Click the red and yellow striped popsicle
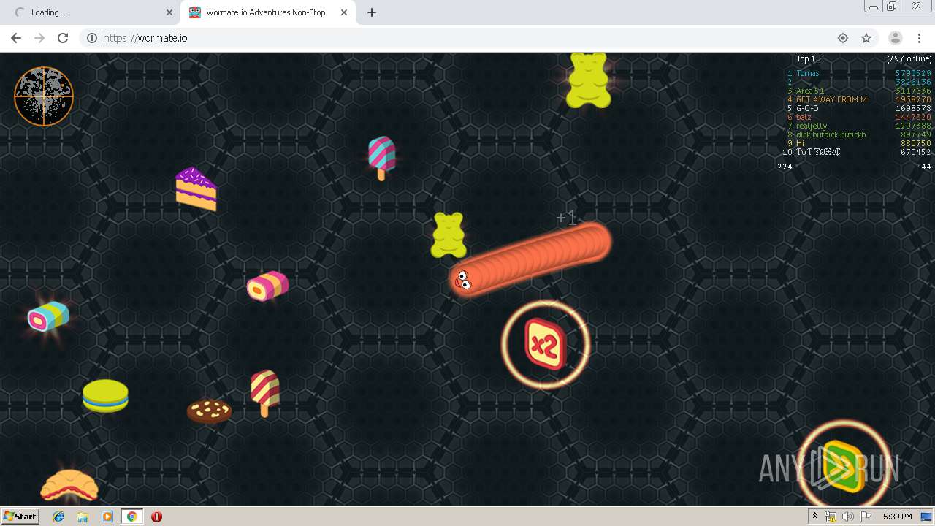Image resolution: width=935 pixels, height=526 pixels. click(264, 392)
